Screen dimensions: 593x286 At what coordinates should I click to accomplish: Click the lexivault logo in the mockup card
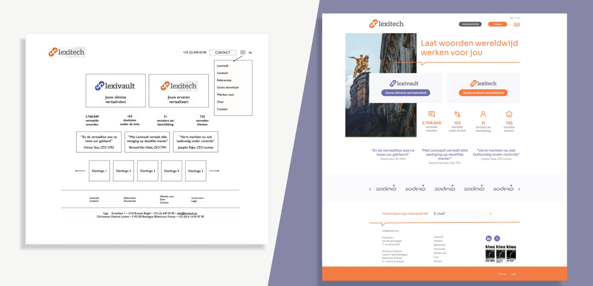(404, 83)
